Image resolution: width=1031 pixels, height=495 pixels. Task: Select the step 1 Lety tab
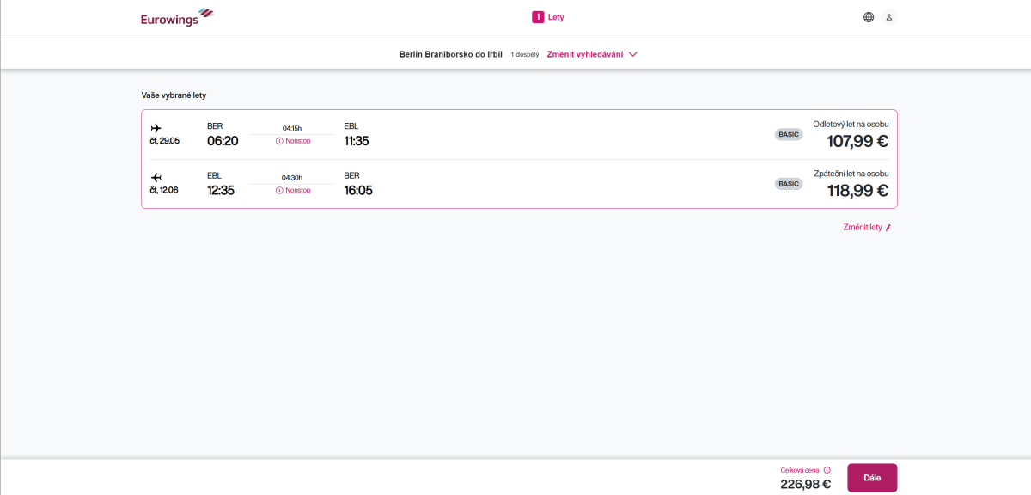[x=556, y=17]
